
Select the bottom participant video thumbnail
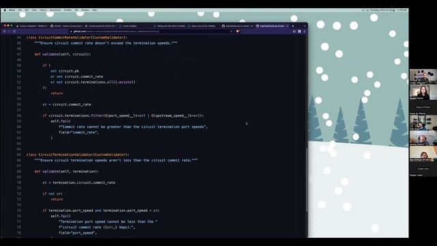coord(423,153)
